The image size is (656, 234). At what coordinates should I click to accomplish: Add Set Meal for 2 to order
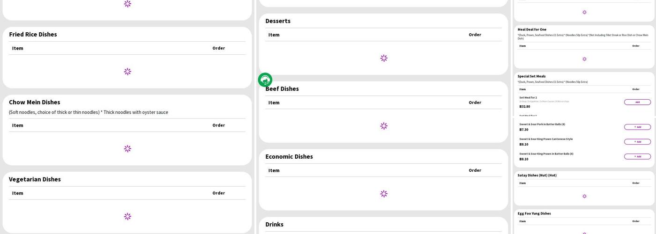point(637,102)
